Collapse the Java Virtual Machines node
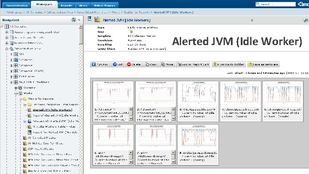This screenshot has height=174, width=309. (12, 82)
